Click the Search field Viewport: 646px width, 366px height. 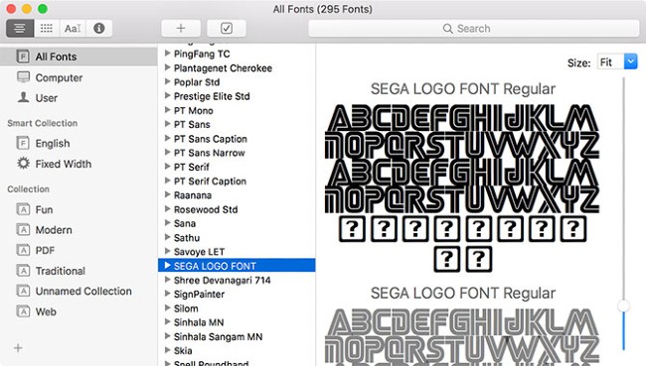474,29
